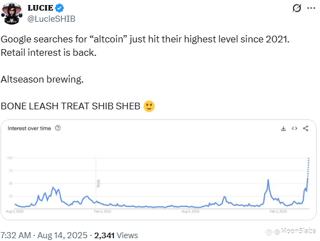The width and height of the screenshot is (320, 241).
Task: Click the Note marker on chart
Action: click(x=98, y=184)
